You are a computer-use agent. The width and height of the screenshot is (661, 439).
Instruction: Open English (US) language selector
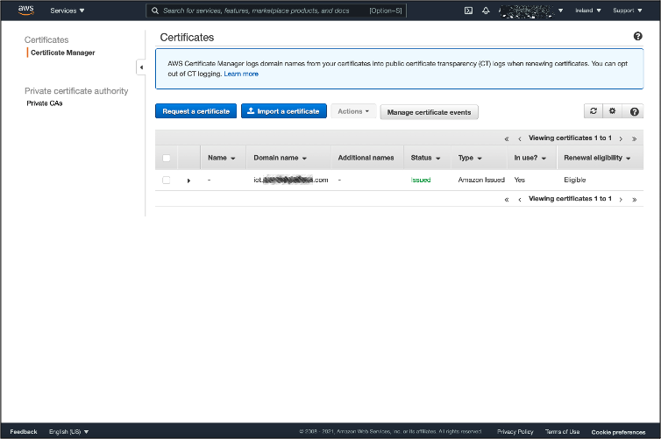tap(68, 432)
